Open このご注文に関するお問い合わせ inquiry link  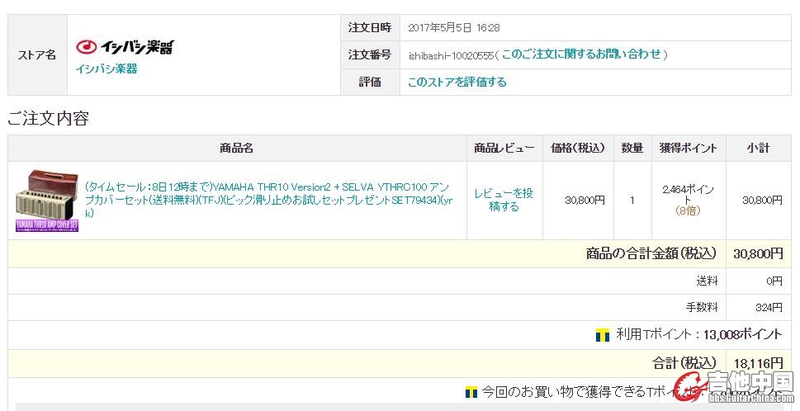581,54
